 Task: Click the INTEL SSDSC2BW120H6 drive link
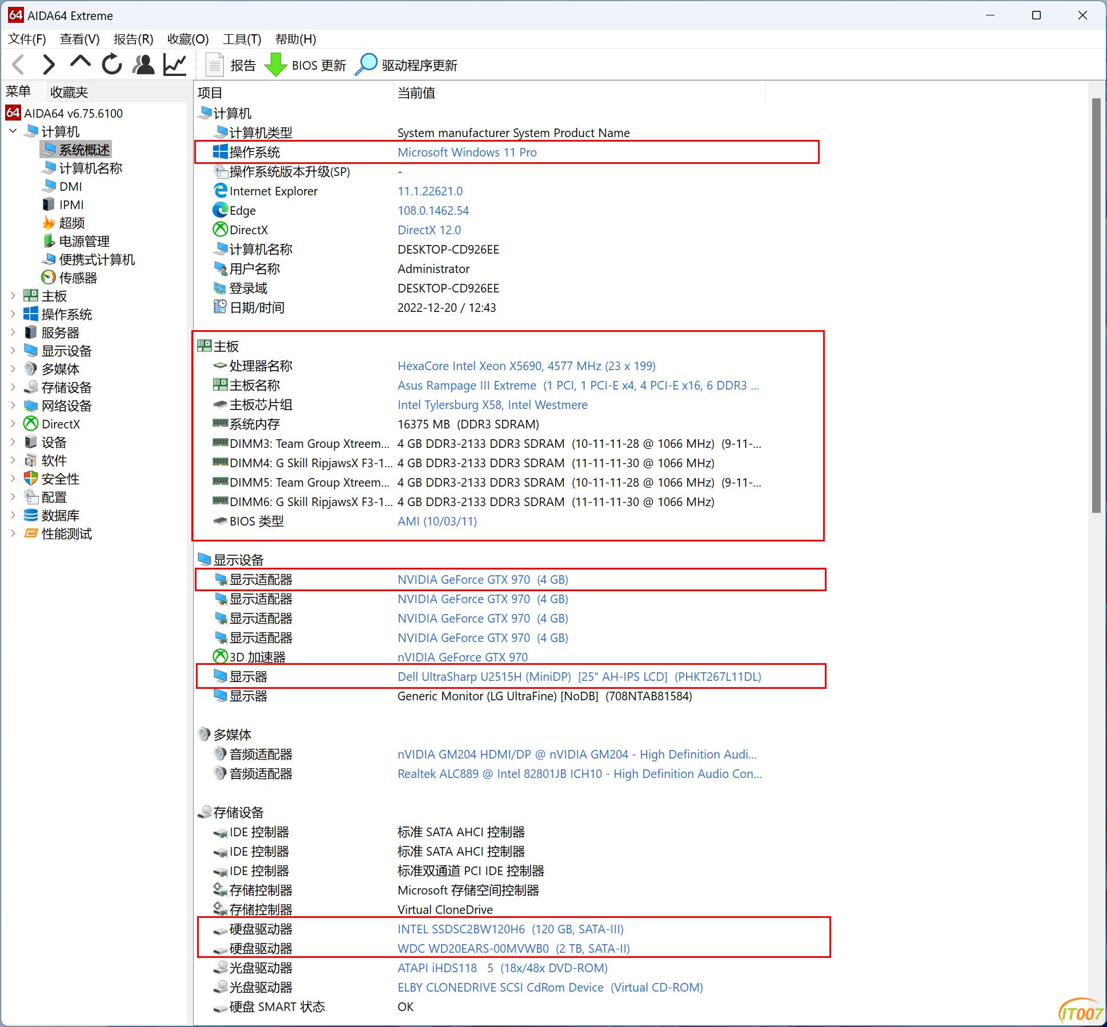[x=511, y=929]
